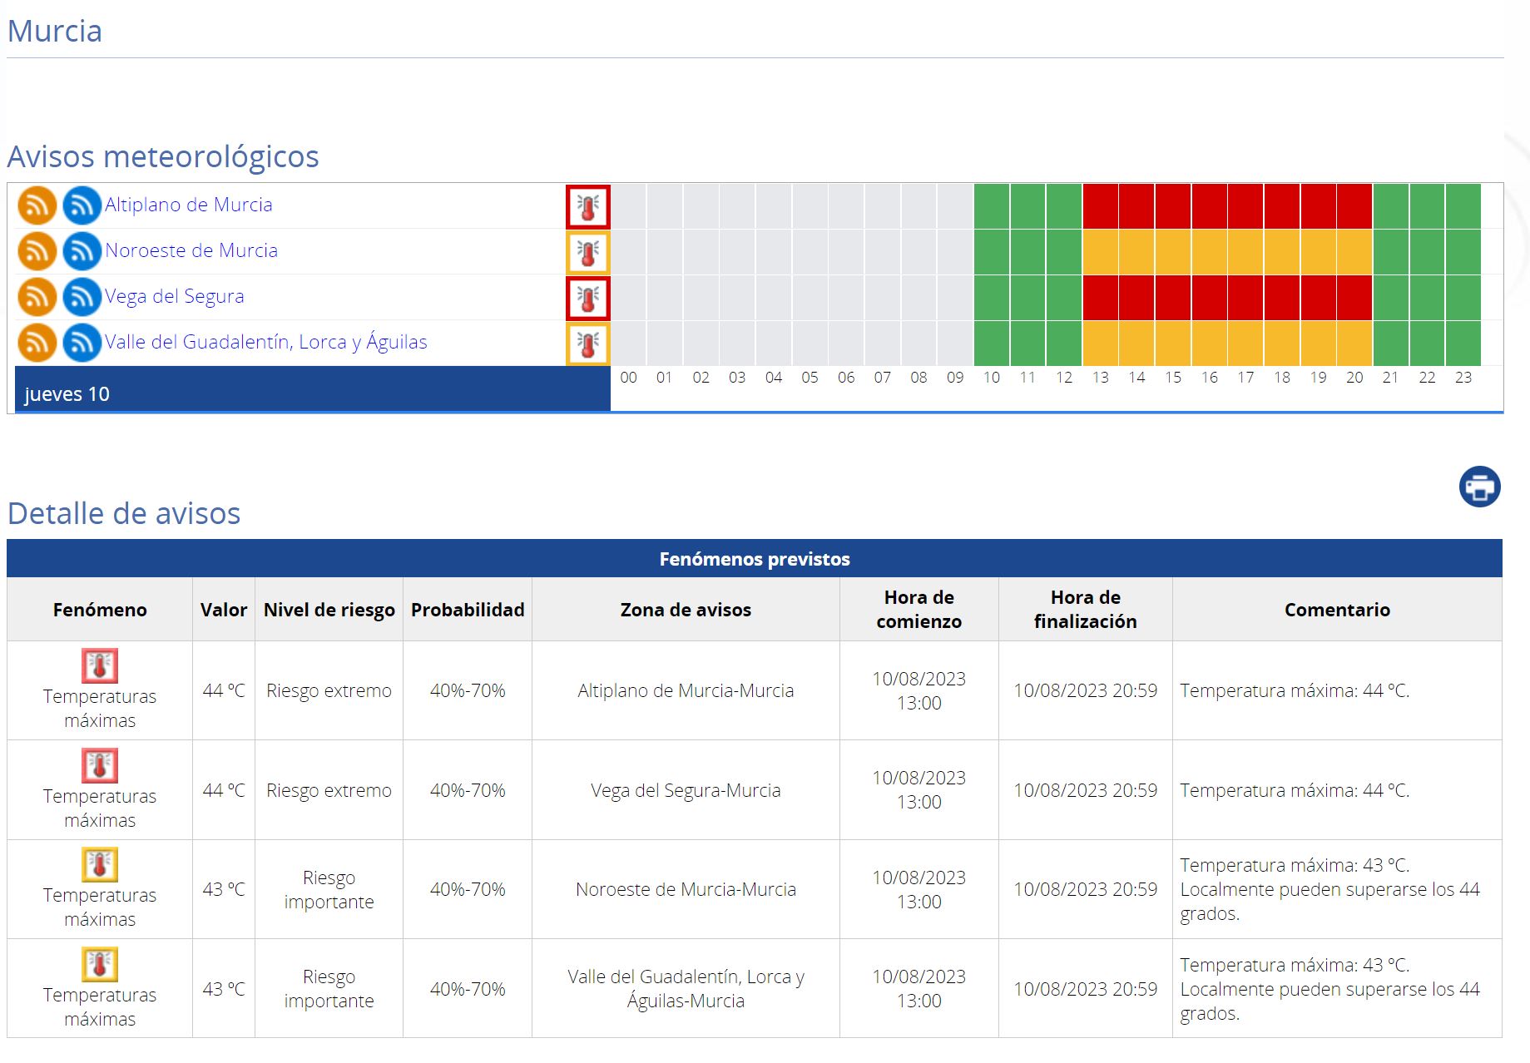Click orange RSS icon for Valle del Guadalentín row
Image resolution: width=1530 pixels, height=1063 pixels.
(37, 343)
